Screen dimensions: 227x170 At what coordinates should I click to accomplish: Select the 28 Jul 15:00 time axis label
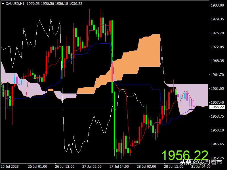(x=173, y=167)
